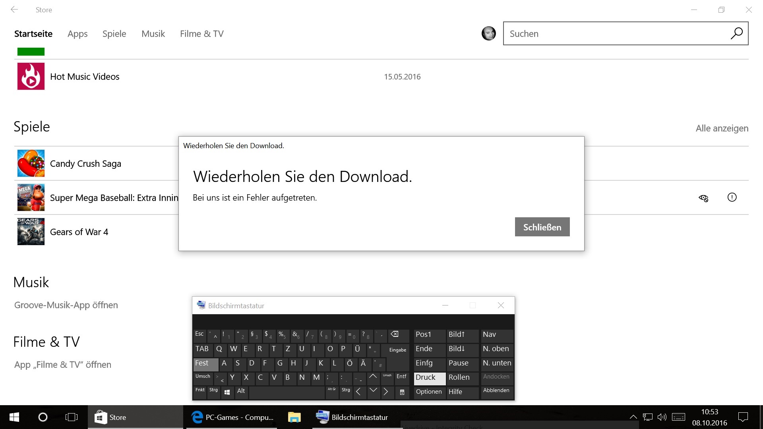
Task: Go back with the Store back arrow
Action: 14,10
